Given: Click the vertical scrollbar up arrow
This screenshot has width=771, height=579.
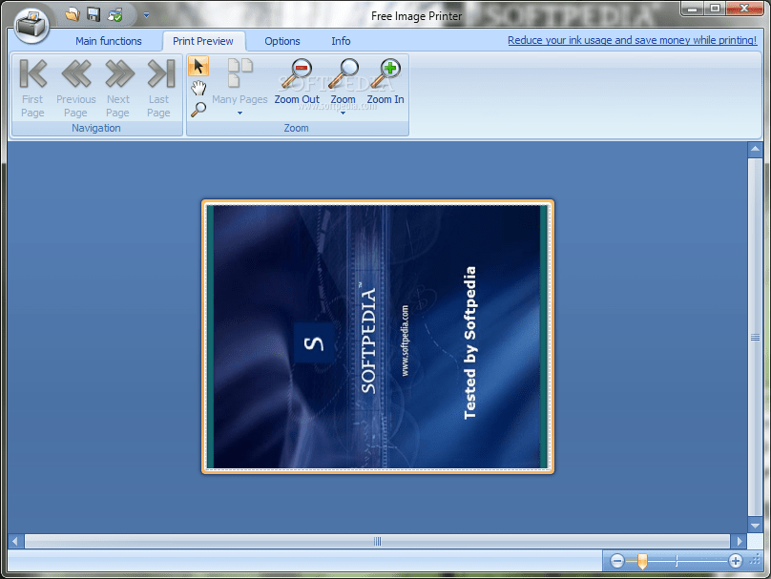Looking at the screenshot, I should [x=755, y=149].
